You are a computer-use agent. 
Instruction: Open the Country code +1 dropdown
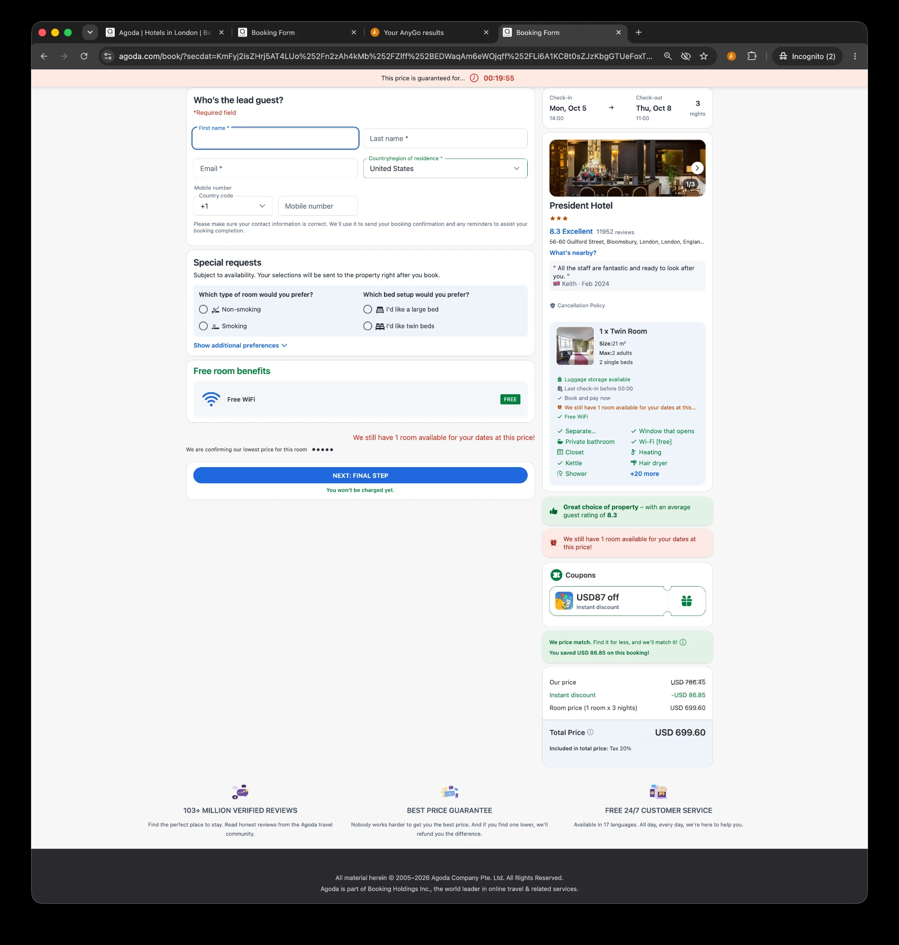[x=233, y=206]
